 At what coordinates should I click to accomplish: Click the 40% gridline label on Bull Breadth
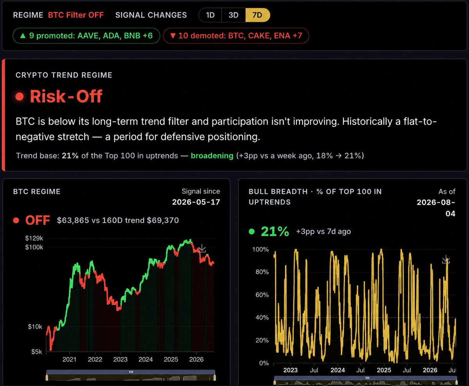[262, 317]
